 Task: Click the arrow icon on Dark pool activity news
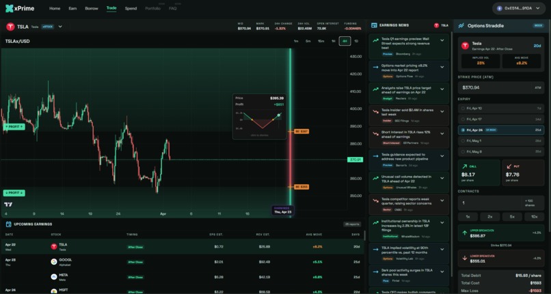375,271
